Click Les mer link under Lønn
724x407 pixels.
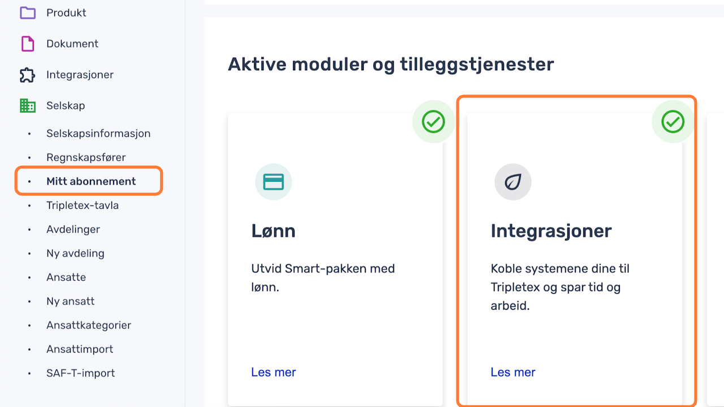tap(274, 372)
